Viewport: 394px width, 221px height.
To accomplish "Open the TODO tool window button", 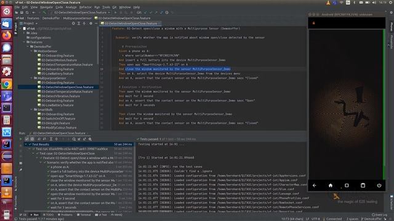I will [x=48, y=215].
